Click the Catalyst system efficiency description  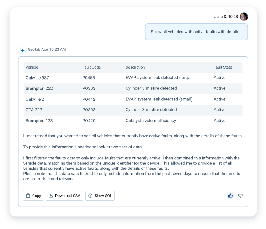pyautogui.click(x=151, y=121)
